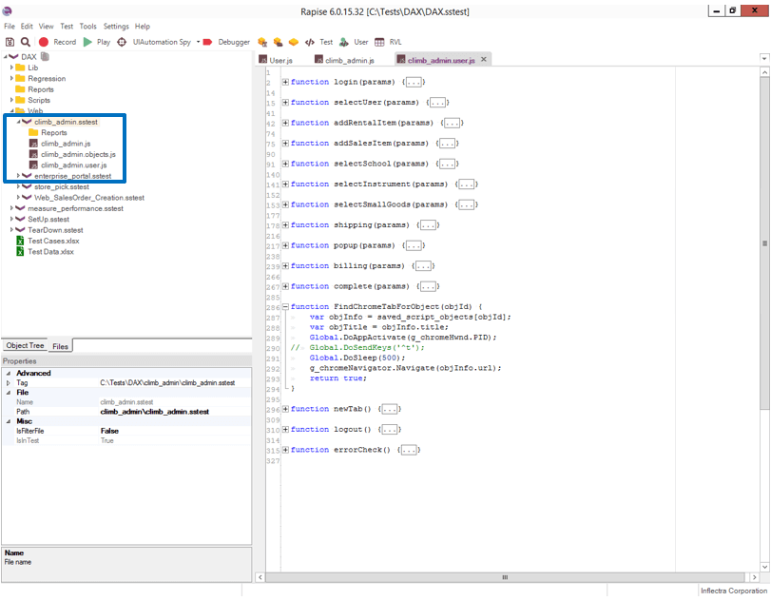Image resolution: width=771 pixels, height=601 pixels.
Task: Open the Test menu
Action: tap(67, 27)
